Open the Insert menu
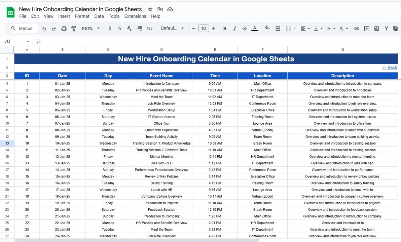Image resolution: width=401 pixels, height=242 pixels. click(64, 16)
